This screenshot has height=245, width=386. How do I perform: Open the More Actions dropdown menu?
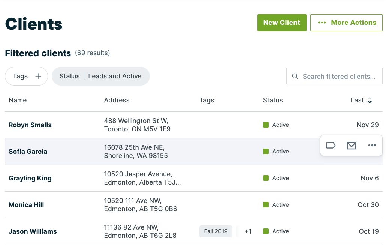346,23
